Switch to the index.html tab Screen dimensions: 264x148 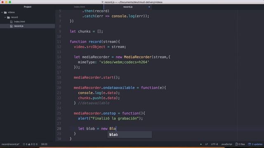(80, 7)
